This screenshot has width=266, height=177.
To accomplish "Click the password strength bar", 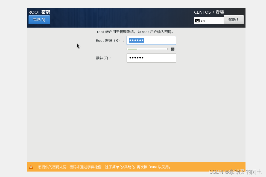I will pos(147,49).
